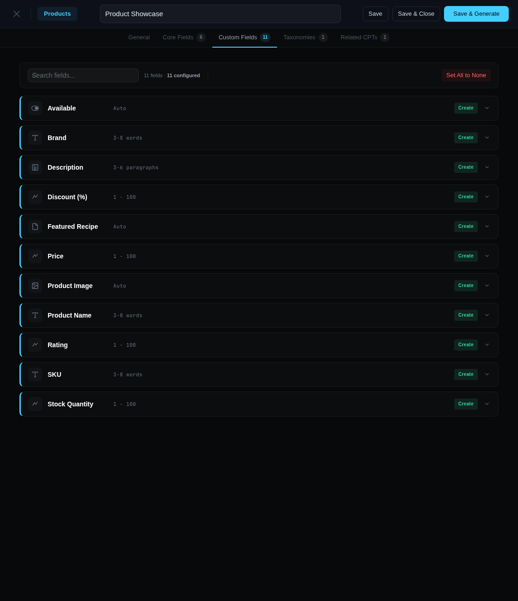This screenshot has width=518, height=601.
Task: Click the Save & Generate button
Action: point(476,14)
